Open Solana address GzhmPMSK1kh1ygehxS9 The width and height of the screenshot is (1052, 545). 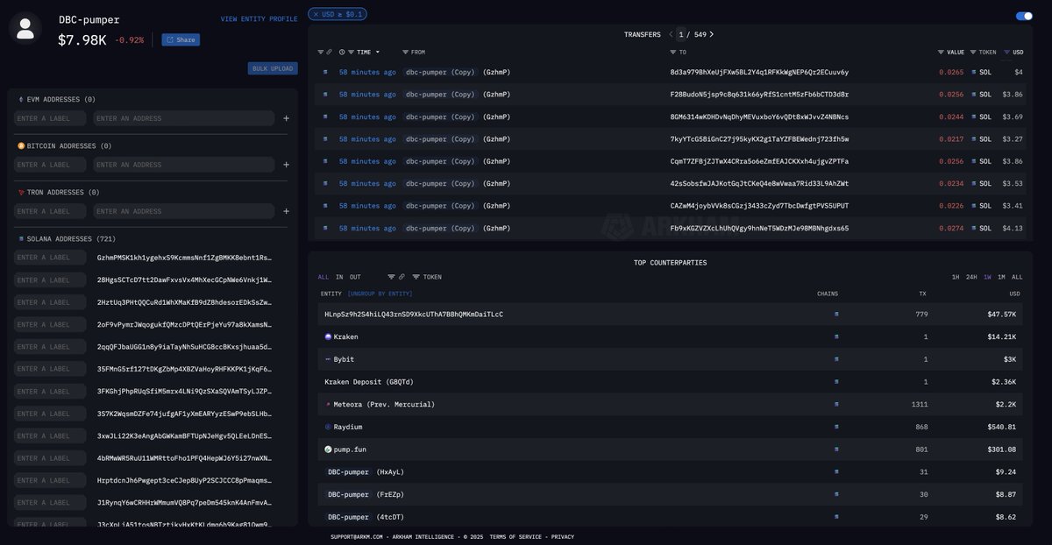tap(184, 258)
